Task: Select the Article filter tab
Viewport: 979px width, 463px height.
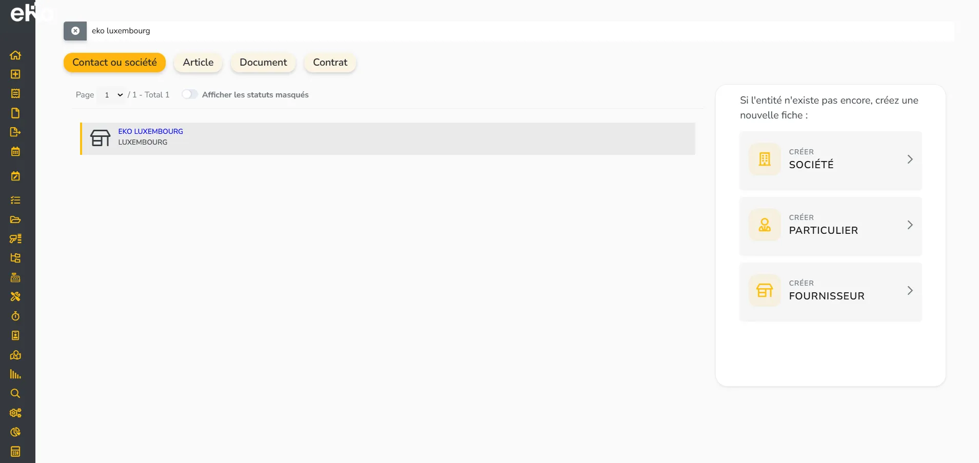Action: click(198, 63)
